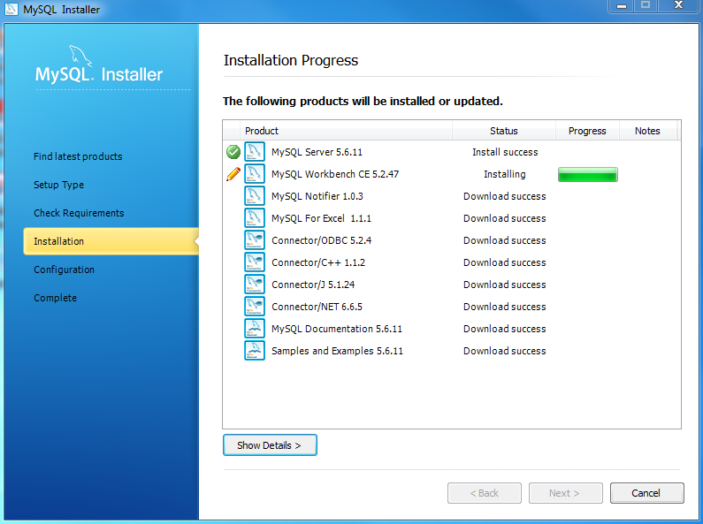Open the Check Requirements step

click(79, 213)
